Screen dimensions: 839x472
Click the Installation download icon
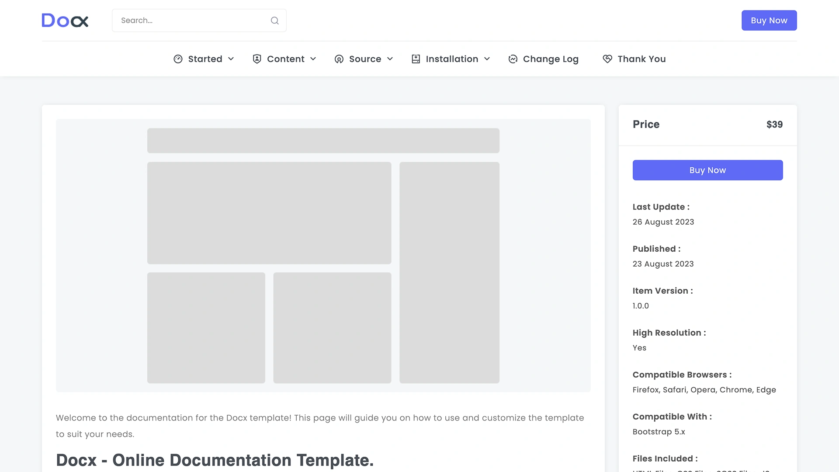[x=416, y=59]
